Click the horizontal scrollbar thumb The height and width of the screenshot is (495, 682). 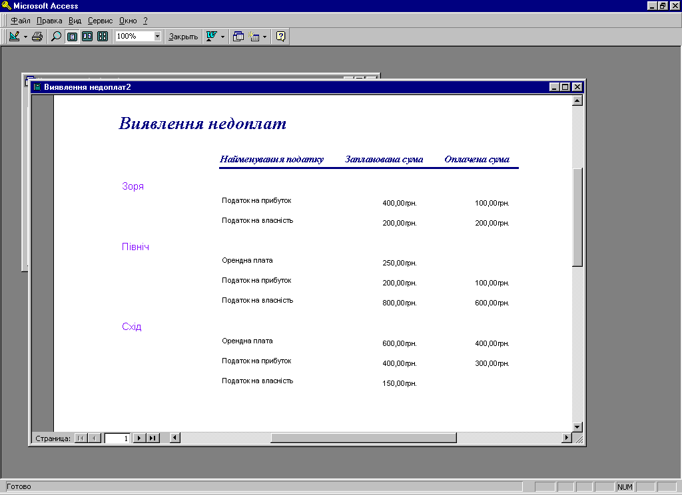[x=364, y=438]
